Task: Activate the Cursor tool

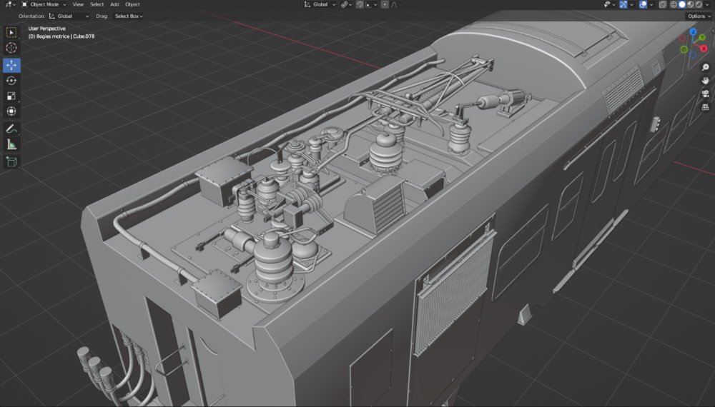Action: tap(11, 47)
